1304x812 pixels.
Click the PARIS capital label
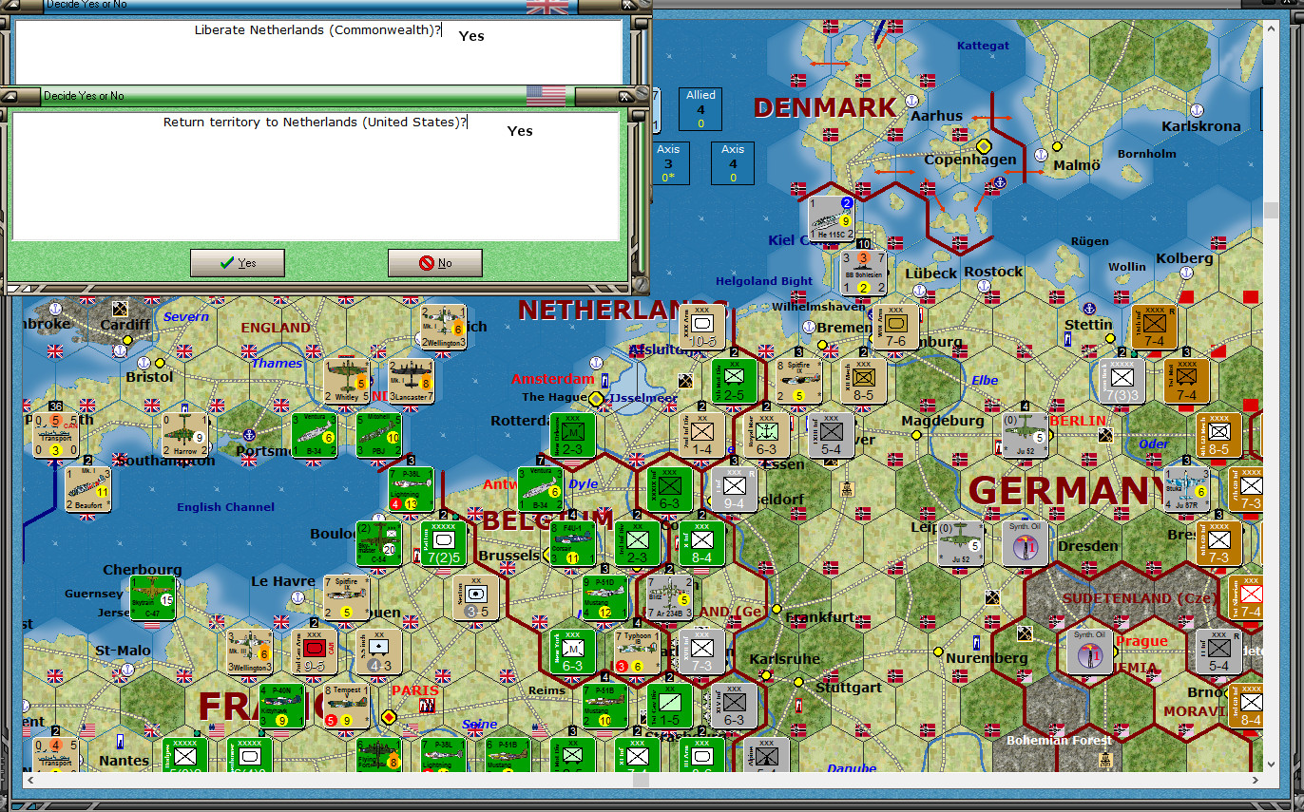tap(416, 690)
